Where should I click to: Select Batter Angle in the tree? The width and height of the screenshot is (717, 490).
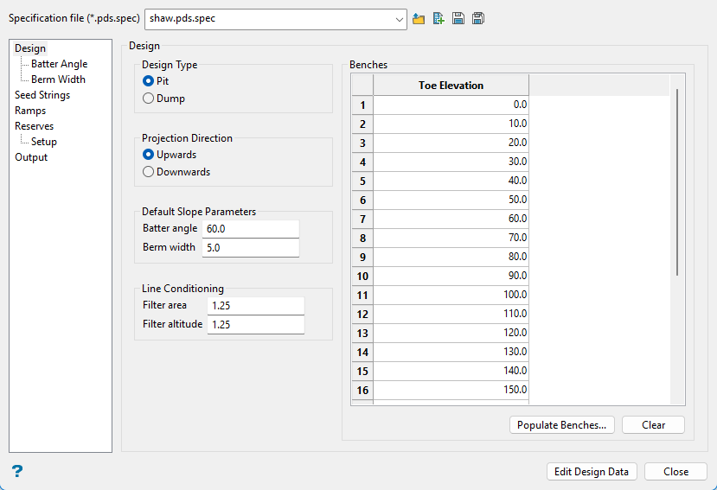pyautogui.click(x=59, y=64)
